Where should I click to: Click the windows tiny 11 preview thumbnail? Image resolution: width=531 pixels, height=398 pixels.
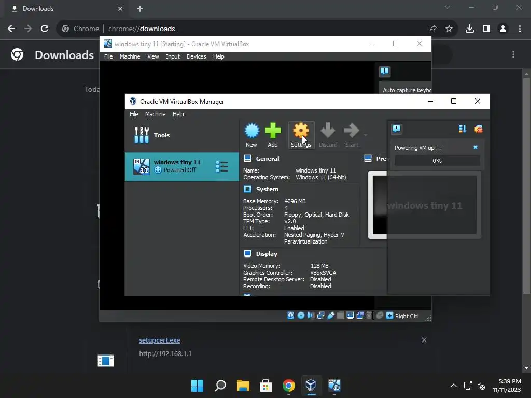(424, 205)
